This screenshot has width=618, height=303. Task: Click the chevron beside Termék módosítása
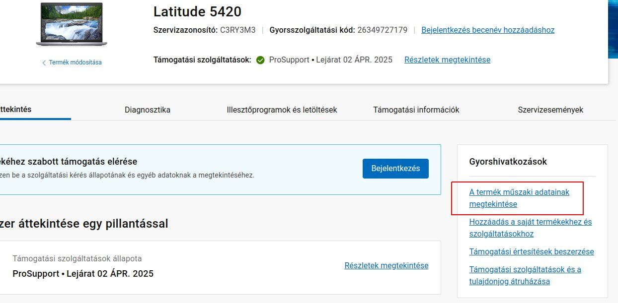pyautogui.click(x=44, y=63)
